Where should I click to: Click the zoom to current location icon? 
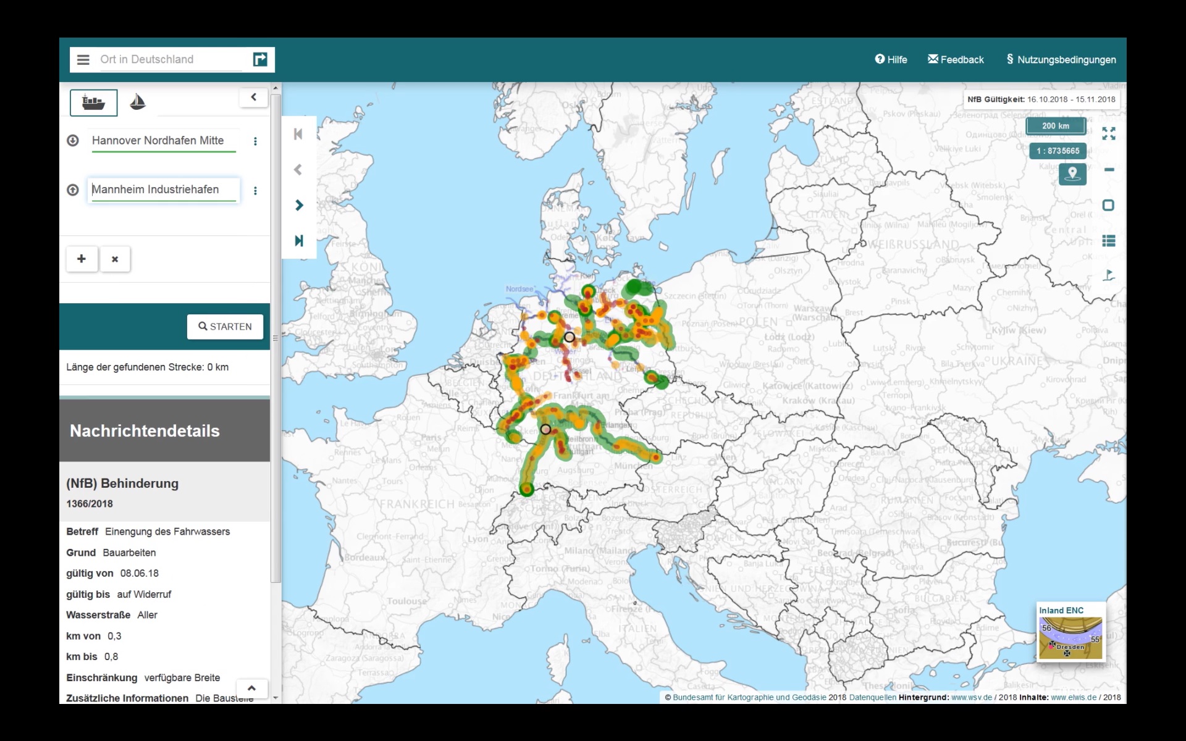pyautogui.click(x=1072, y=175)
